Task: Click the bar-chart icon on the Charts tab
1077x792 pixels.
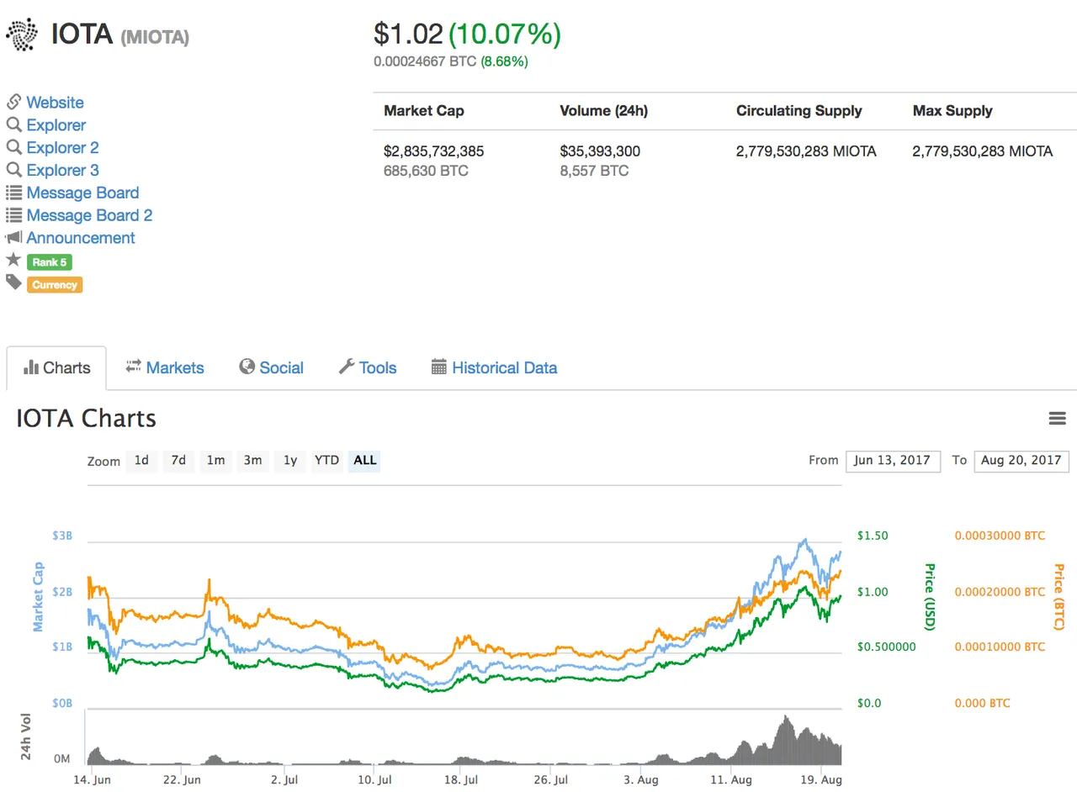Action: 32,367
